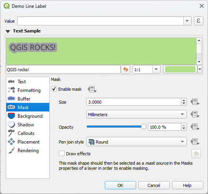Open data-defined override for mask Size
The height and width of the screenshot is (194, 208).
tap(195, 102)
